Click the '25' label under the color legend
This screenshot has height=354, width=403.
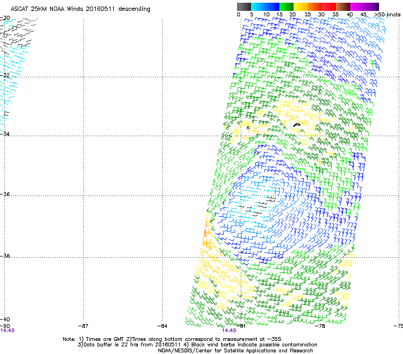(307, 15)
